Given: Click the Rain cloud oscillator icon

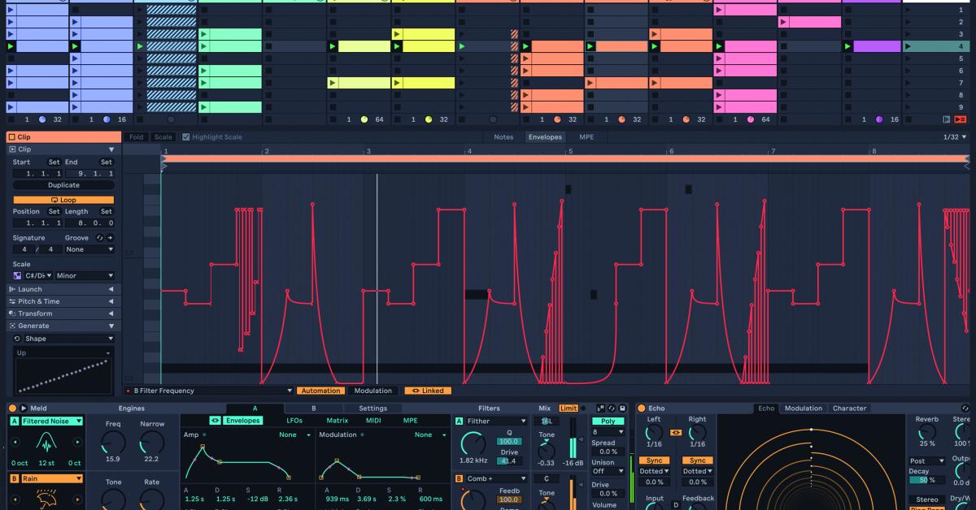Looking at the screenshot, I should 46,498.
